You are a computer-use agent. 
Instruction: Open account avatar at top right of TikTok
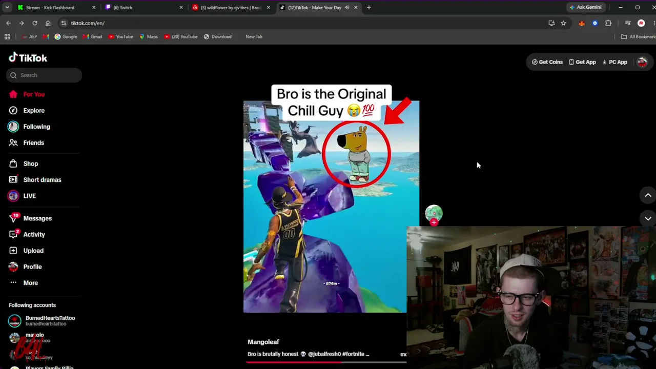pyautogui.click(x=642, y=62)
